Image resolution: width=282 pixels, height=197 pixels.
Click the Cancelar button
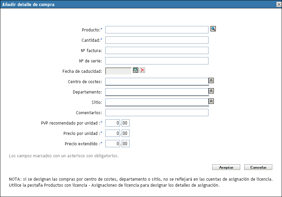tap(258, 167)
